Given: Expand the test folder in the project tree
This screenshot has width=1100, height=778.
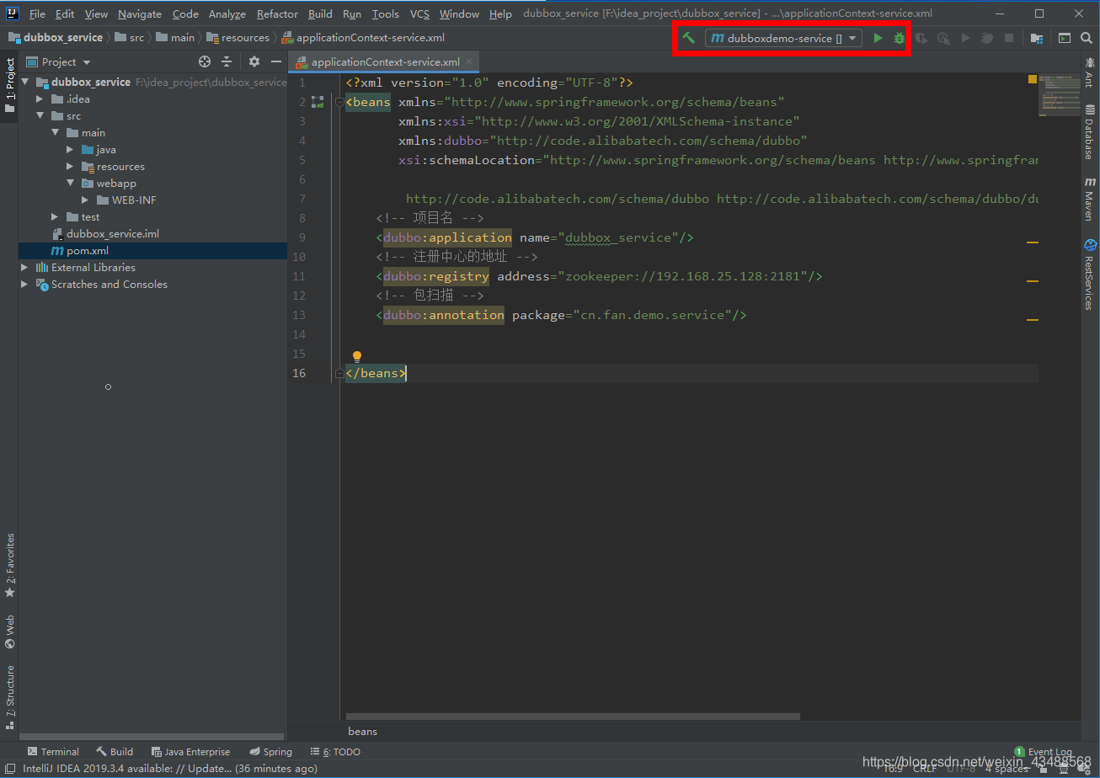Looking at the screenshot, I should click(55, 216).
